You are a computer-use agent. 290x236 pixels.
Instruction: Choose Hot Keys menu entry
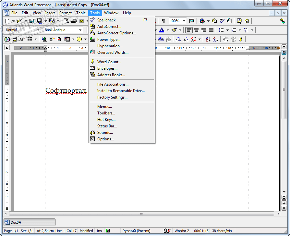(122, 120)
